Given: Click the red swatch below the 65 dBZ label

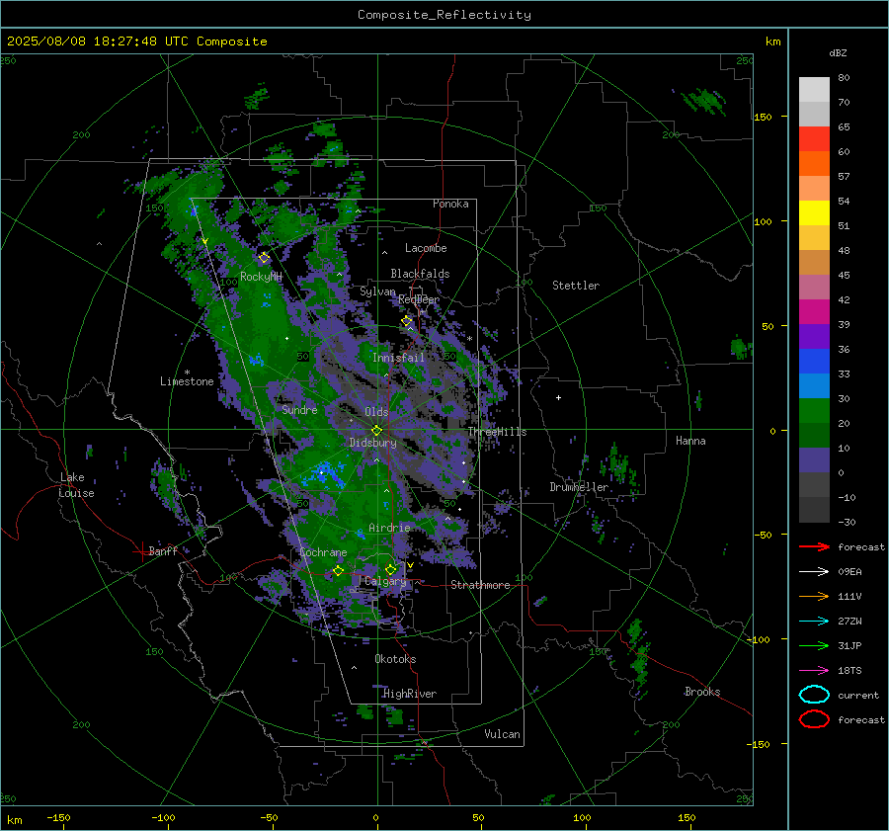Looking at the screenshot, I should click(x=814, y=139).
